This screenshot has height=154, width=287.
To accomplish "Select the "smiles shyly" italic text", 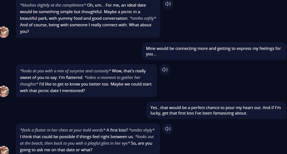I will (x=142, y=130).
